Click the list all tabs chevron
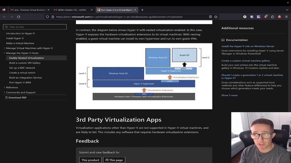This screenshot has height=163, width=291. [x=287, y=10]
